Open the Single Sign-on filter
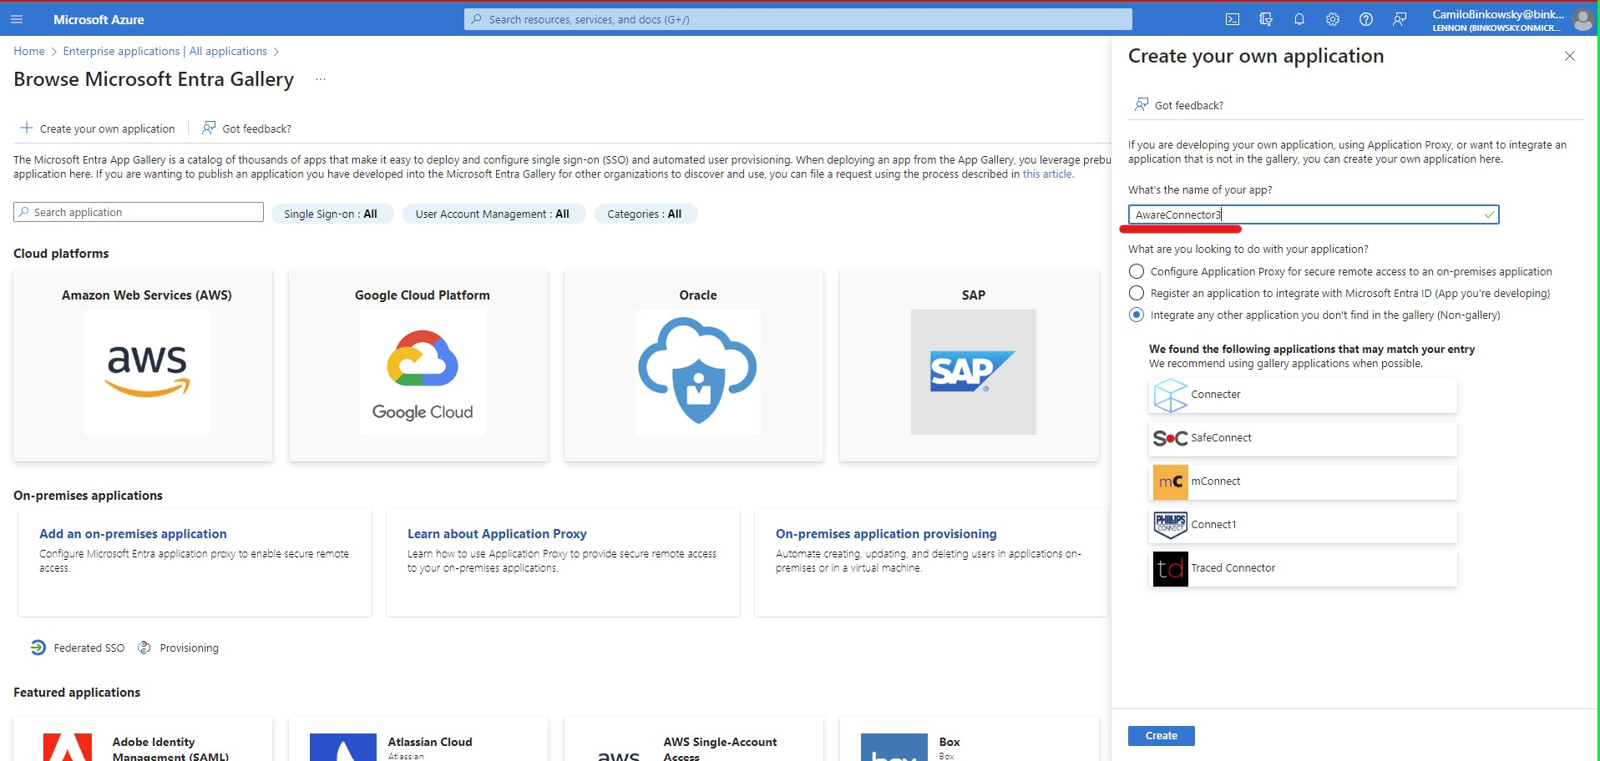The height and width of the screenshot is (761, 1600). 332,214
